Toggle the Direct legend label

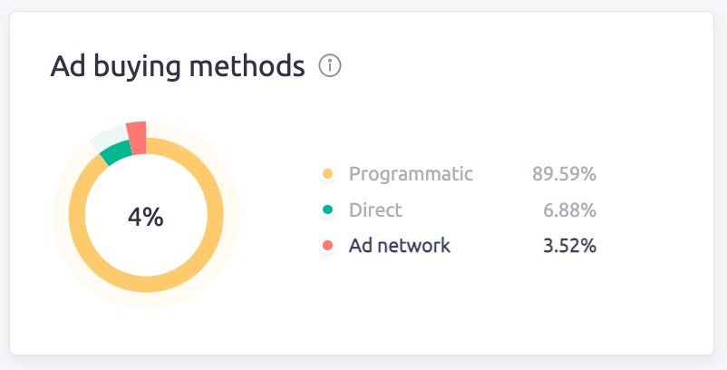point(375,210)
